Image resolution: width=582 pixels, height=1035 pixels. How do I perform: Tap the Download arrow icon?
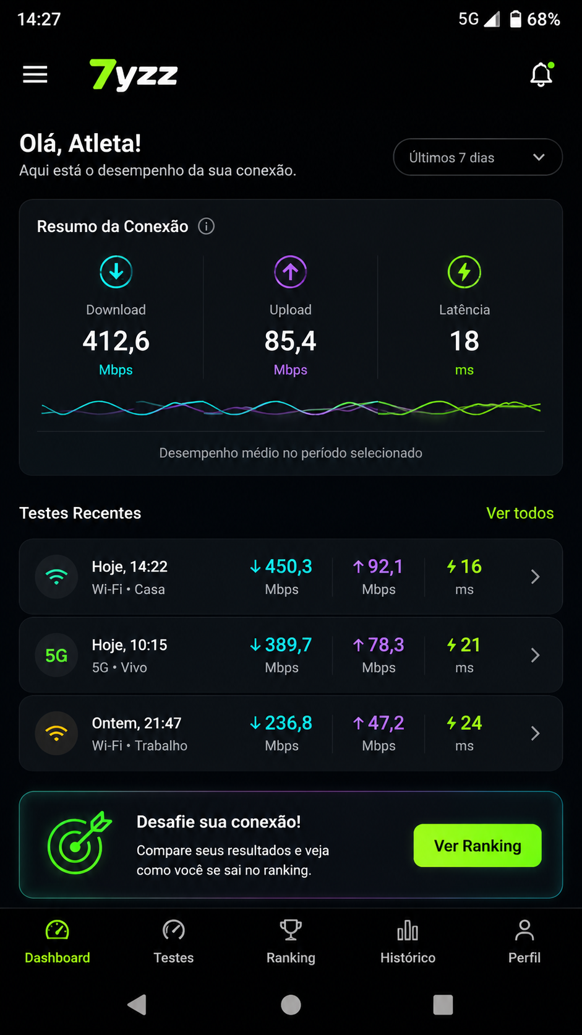[x=116, y=272]
